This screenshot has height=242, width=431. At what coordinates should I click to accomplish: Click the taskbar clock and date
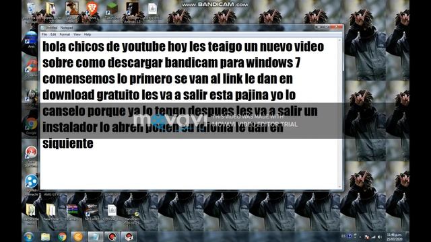click(x=395, y=237)
